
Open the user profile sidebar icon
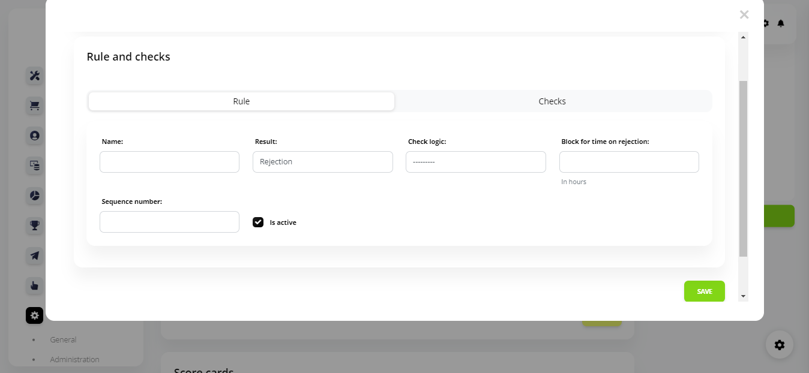[35, 136]
